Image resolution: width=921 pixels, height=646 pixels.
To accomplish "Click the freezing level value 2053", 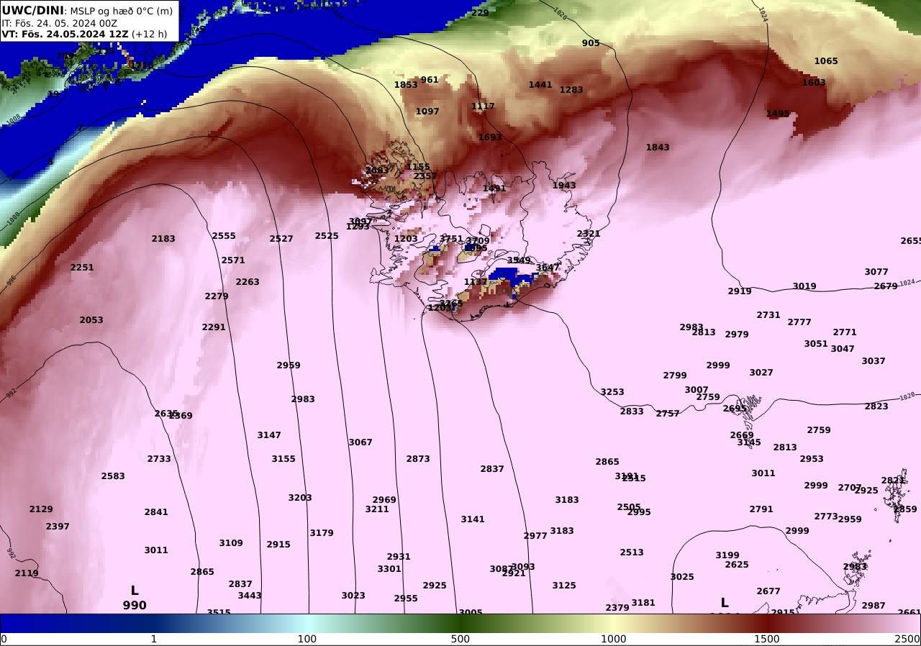I will 91,320.
